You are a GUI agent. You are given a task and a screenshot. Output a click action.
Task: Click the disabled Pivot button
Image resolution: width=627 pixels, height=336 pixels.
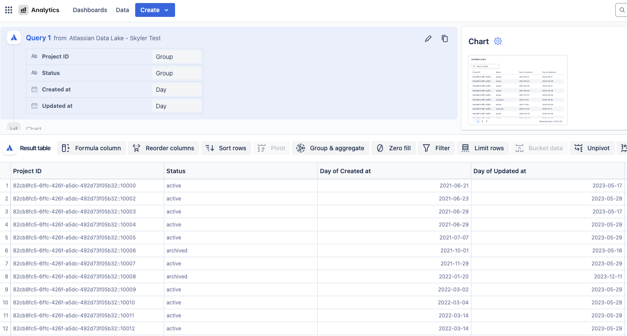click(272, 148)
